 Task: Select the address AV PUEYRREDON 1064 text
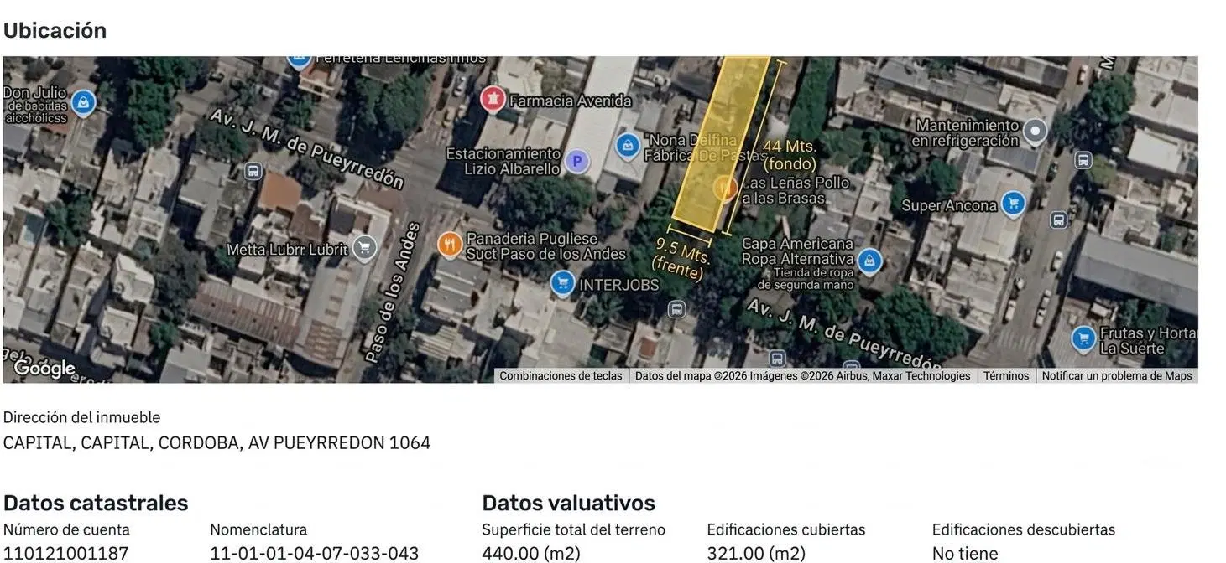[339, 442]
